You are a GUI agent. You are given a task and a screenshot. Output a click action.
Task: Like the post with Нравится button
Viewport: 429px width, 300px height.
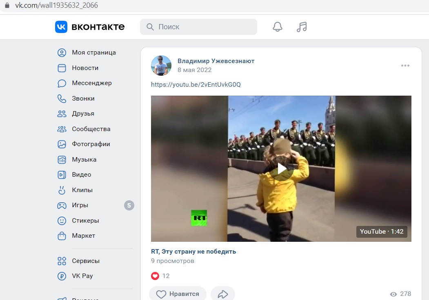point(178,294)
